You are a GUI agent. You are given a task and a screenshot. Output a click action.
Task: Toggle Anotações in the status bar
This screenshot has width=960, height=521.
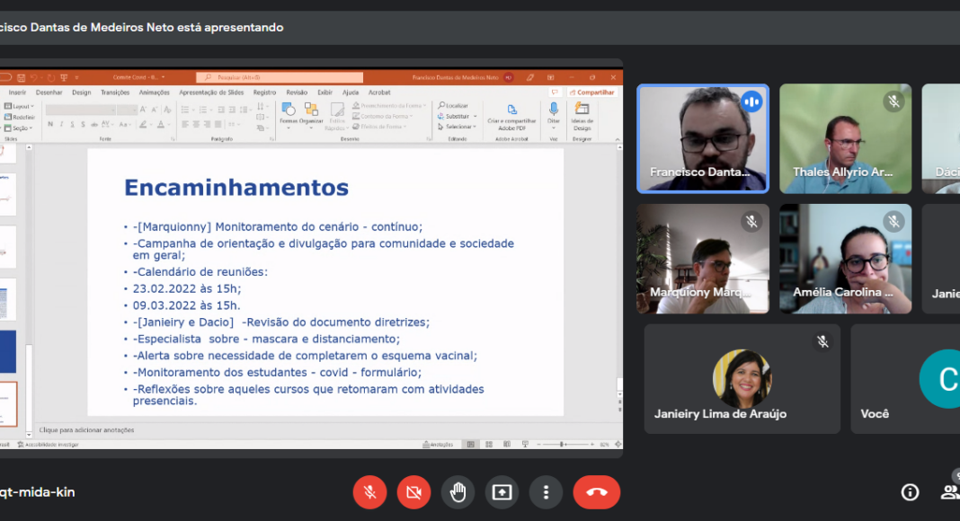[438, 445]
